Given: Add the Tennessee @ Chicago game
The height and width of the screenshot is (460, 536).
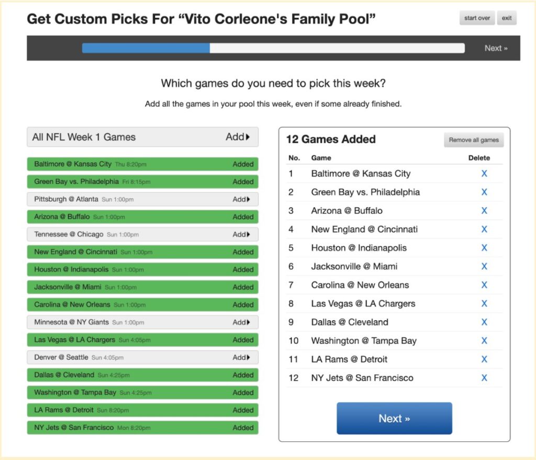Looking at the screenshot, I should point(241,234).
